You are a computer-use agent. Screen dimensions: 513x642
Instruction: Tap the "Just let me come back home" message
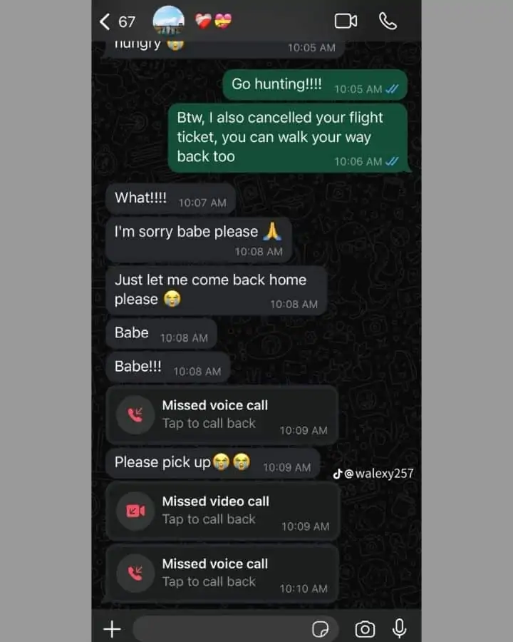coord(217,290)
